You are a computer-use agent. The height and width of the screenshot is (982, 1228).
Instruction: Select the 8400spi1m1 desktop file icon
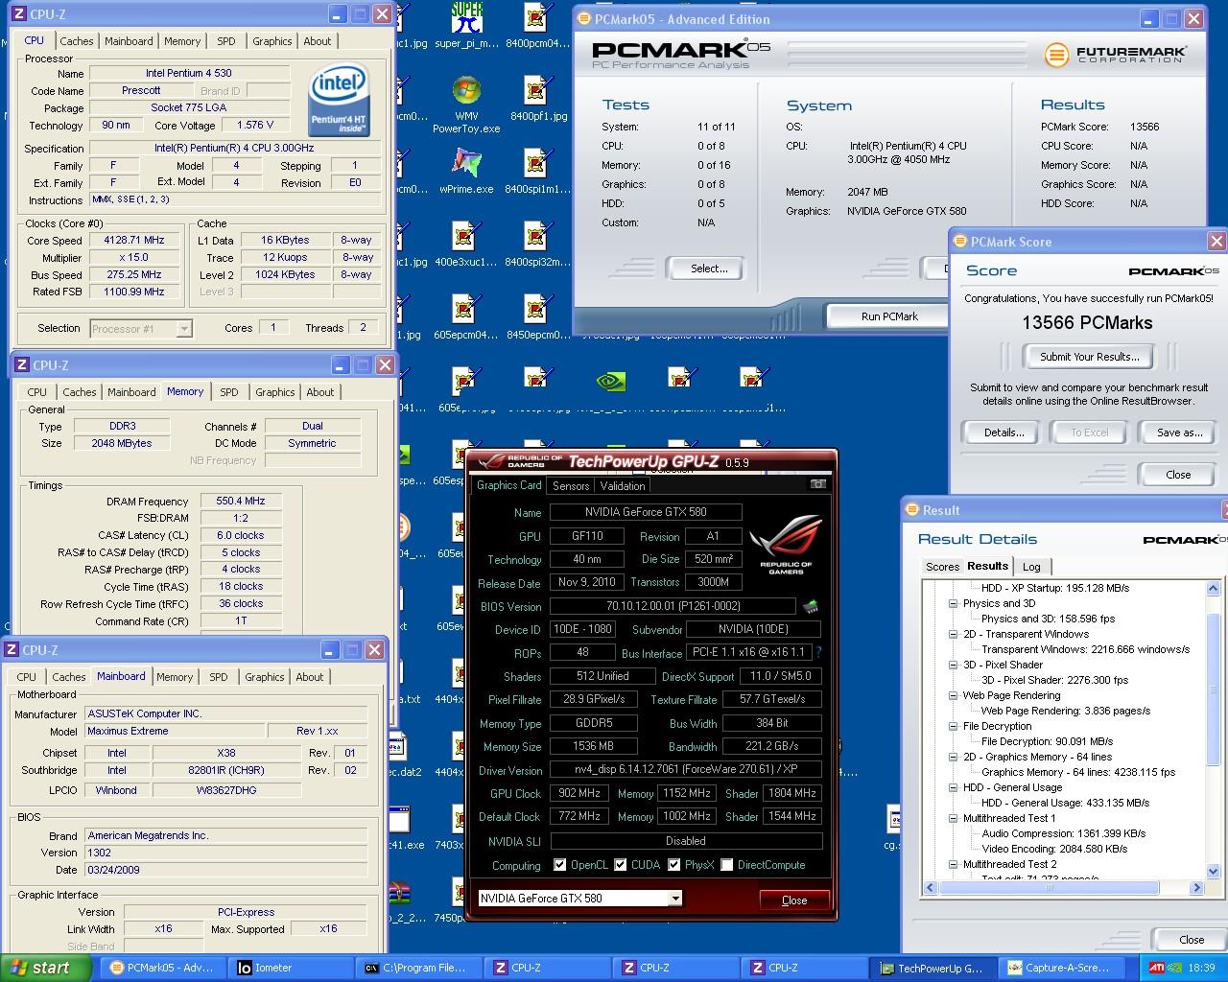537,172
